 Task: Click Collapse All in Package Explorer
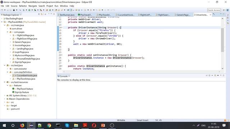pyautogui.click(x=39, y=14)
